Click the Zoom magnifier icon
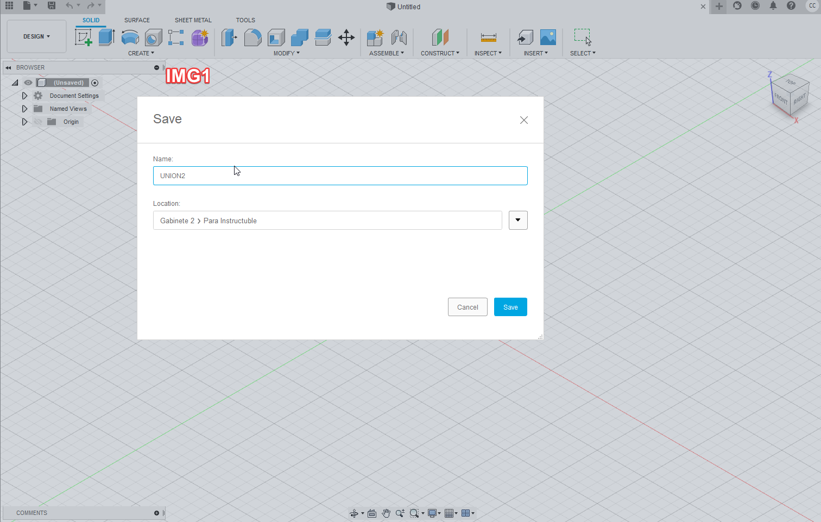The width and height of the screenshot is (821, 522). (x=400, y=513)
